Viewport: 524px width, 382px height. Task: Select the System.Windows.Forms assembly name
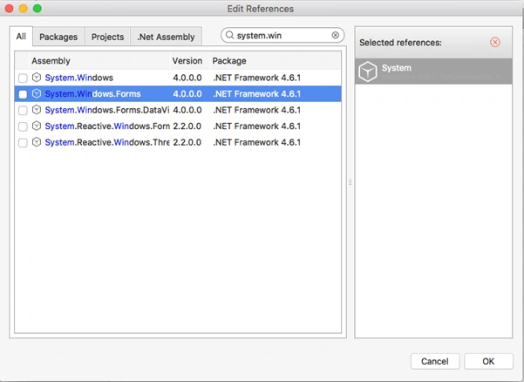93,94
